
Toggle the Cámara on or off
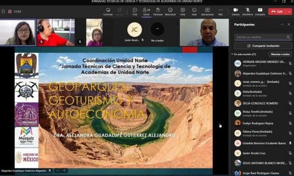236,11
